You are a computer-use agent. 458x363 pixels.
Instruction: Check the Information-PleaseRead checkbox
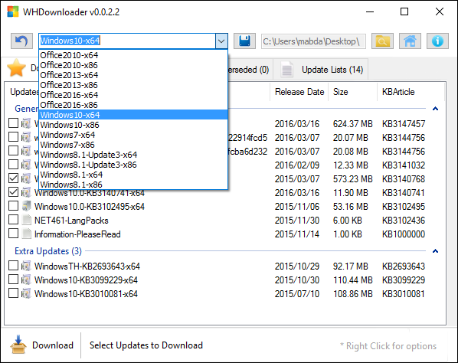[14, 233]
